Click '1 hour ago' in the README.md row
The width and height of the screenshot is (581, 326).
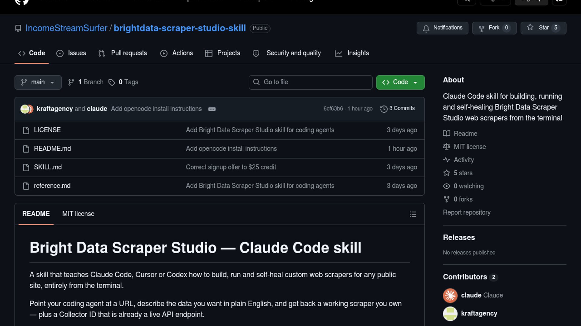click(x=402, y=149)
